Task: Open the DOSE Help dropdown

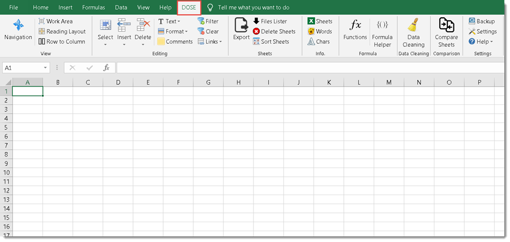Action: tap(481, 42)
